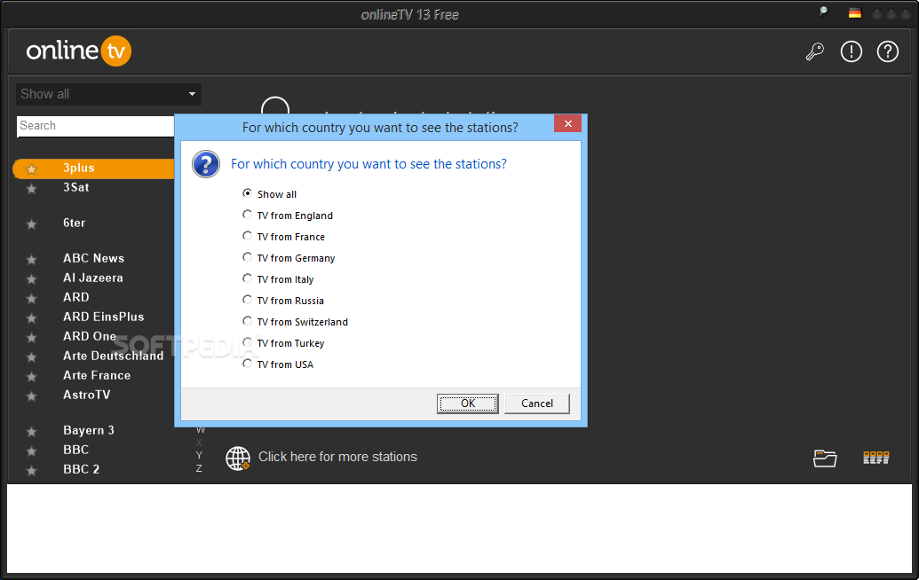Image resolution: width=919 pixels, height=580 pixels.
Task: Select the ARD EinsPlus station
Action: coord(104,317)
